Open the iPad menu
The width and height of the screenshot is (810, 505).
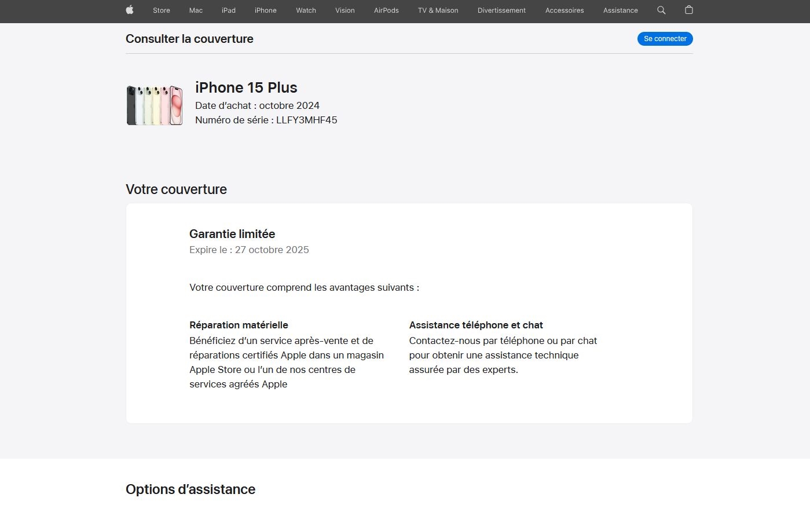(229, 10)
